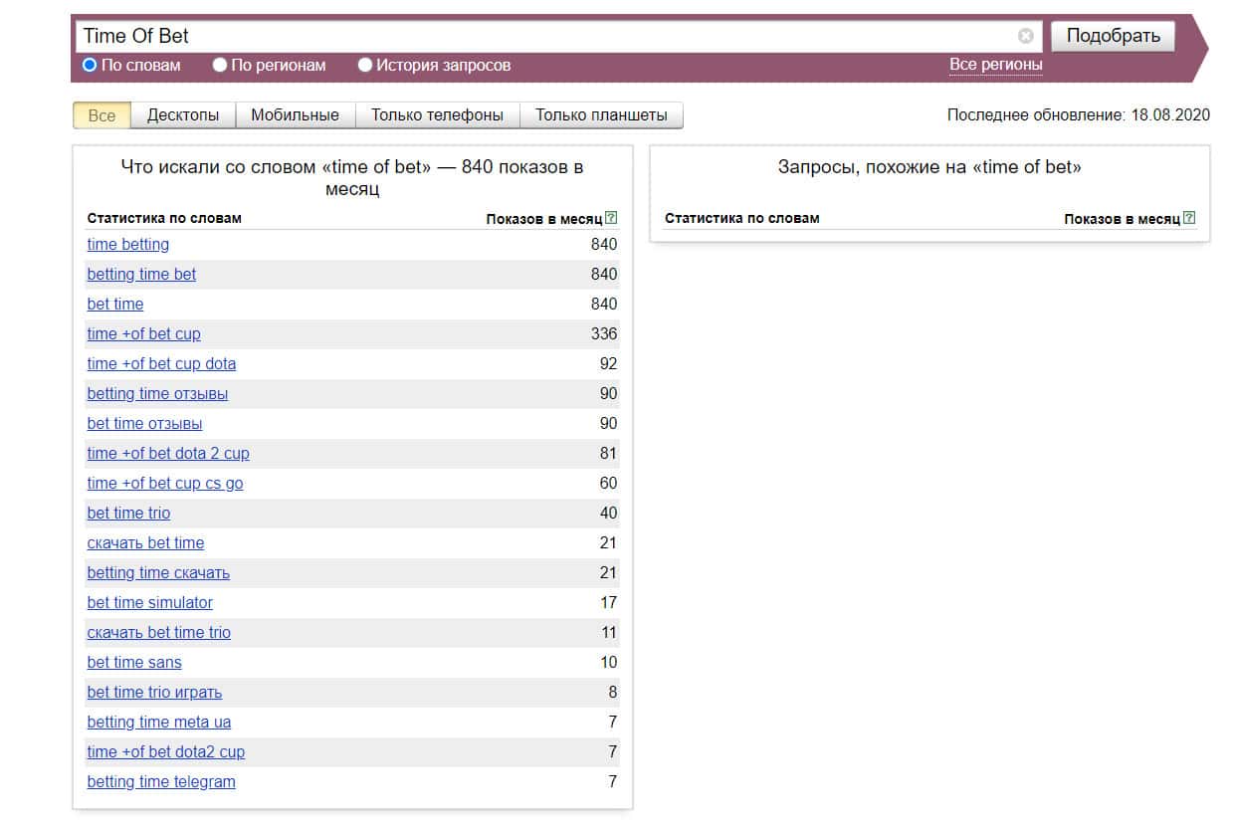Open the 'Все регионы' region selector

point(995,65)
